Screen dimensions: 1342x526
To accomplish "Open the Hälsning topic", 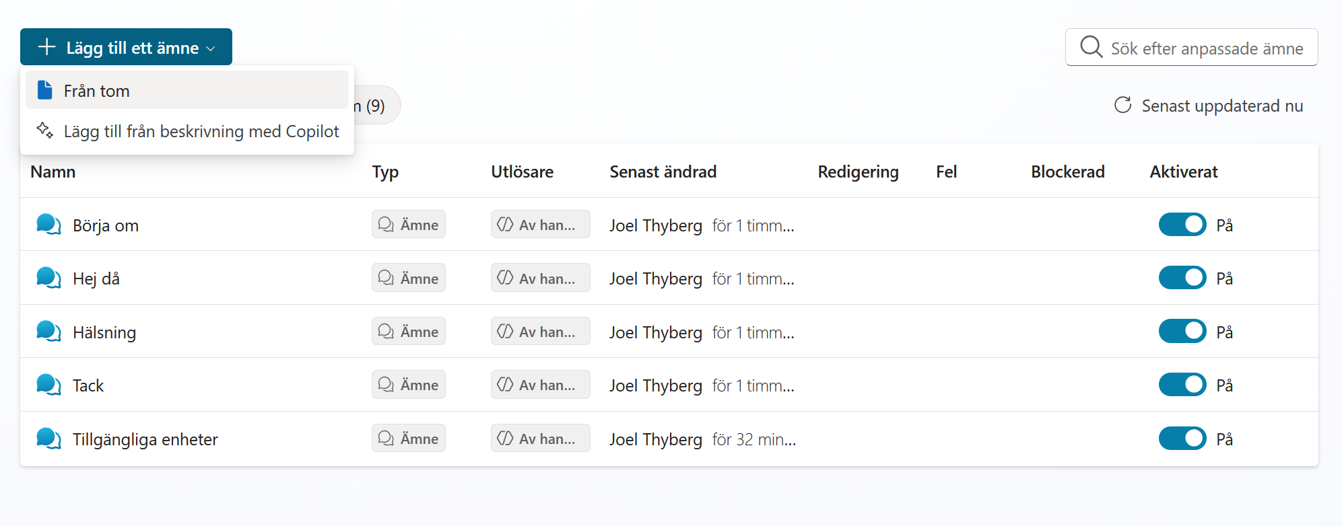I will pos(104,332).
